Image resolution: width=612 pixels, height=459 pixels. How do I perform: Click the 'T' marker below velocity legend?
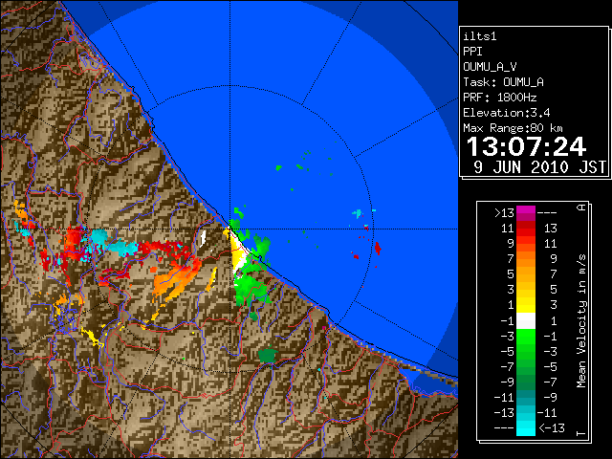[581, 433]
